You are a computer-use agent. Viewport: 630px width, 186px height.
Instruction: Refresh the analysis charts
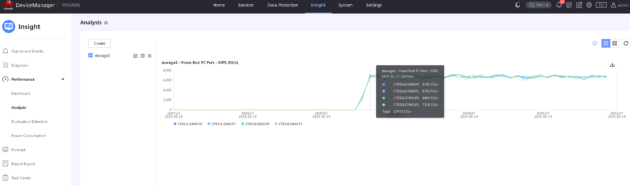pos(626,43)
